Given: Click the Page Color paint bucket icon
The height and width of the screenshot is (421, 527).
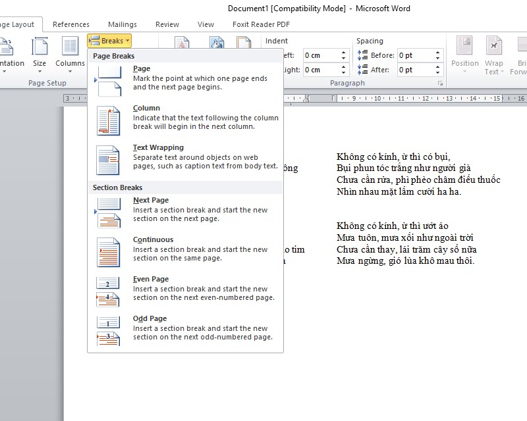Looking at the screenshot, I should [217, 42].
